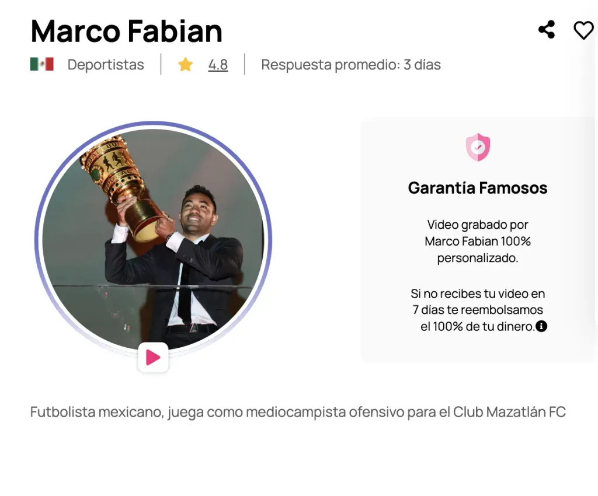
Task: Open the Deportistas category
Action: tap(106, 64)
